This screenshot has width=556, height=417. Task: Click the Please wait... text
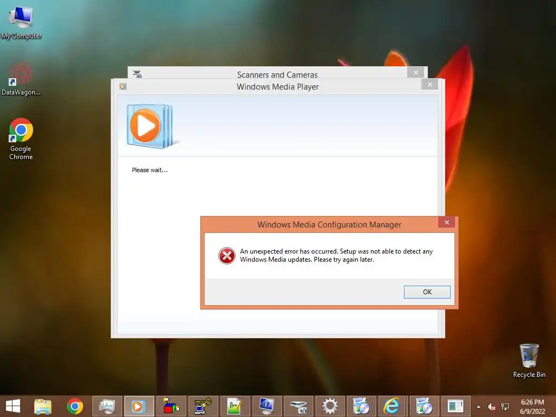[x=150, y=170]
